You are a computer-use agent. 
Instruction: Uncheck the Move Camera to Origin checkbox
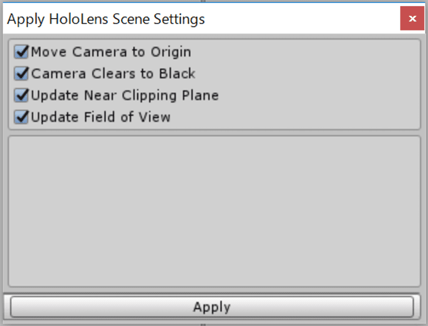click(x=21, y=52)
